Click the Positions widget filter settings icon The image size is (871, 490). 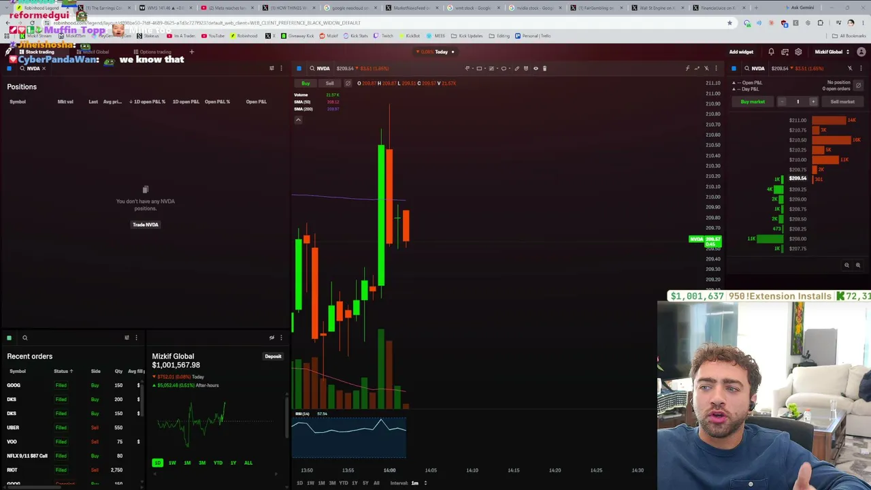[272, 68]
